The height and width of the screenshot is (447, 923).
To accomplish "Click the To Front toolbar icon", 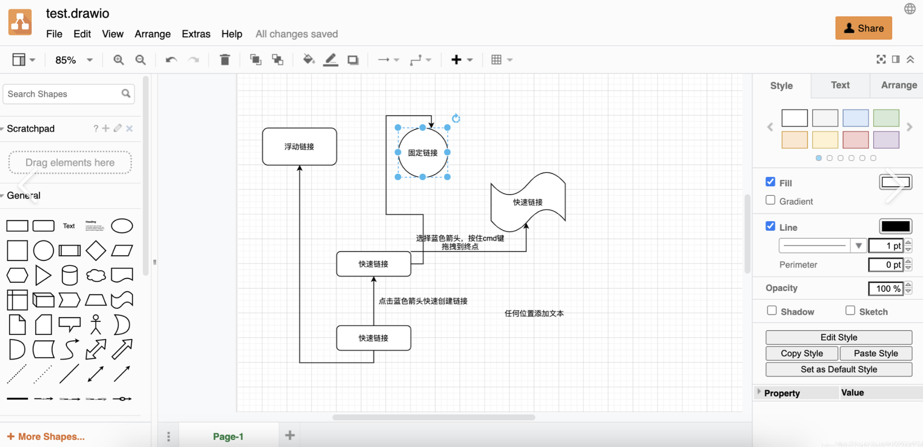I will [x=255, y=60].
